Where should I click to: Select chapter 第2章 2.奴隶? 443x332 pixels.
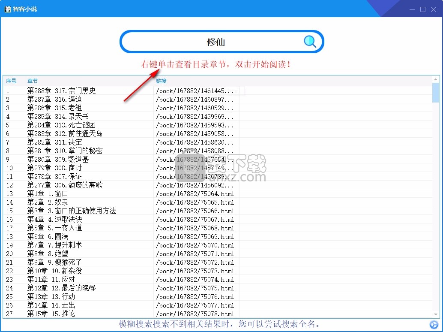pyautogui.click(x=48, y=202)
